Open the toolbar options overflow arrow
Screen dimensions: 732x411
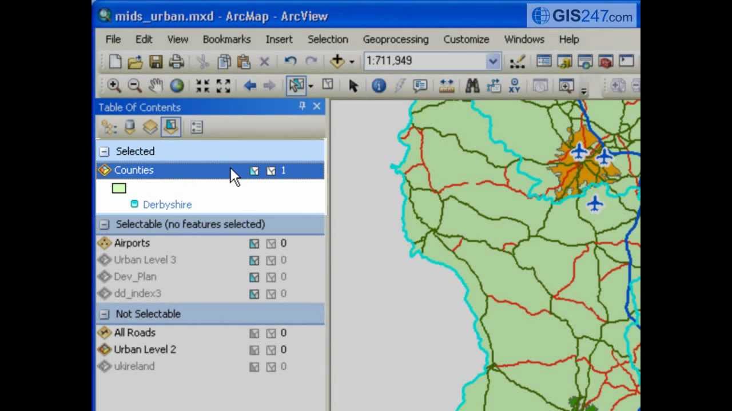pyautogui.click(x=584, y=90)
